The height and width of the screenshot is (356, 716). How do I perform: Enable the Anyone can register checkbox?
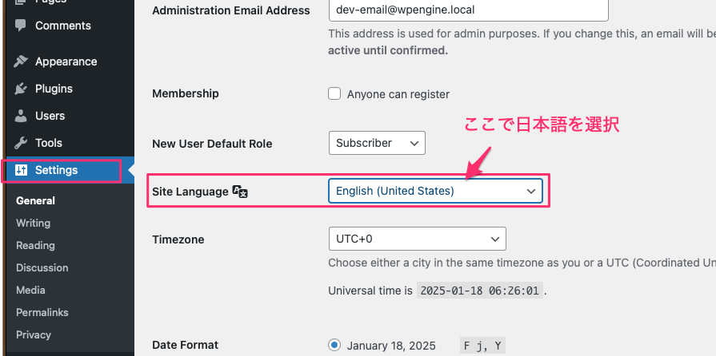tap(335, 93)
